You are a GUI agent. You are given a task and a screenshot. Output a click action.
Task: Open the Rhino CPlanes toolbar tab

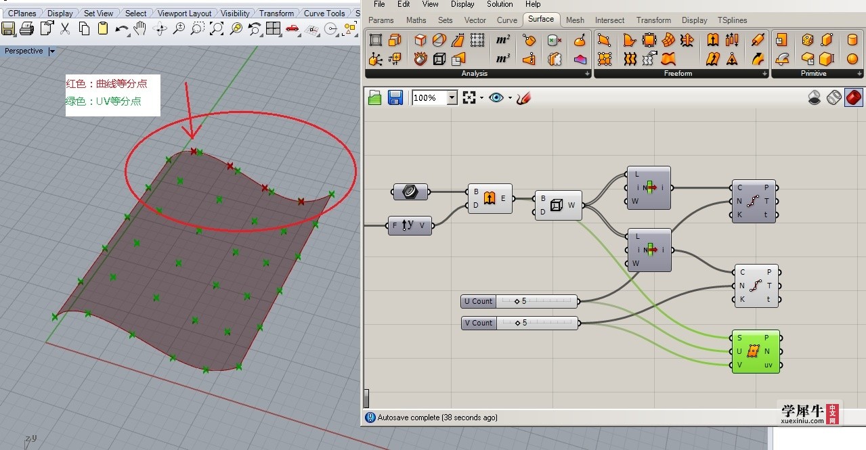point(22,13)
